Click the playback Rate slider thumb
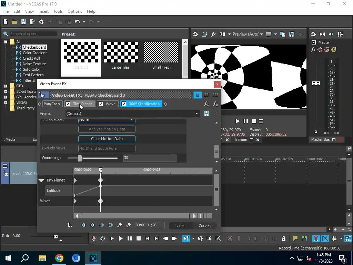The image size is (353, 265). tap(56, 236)
